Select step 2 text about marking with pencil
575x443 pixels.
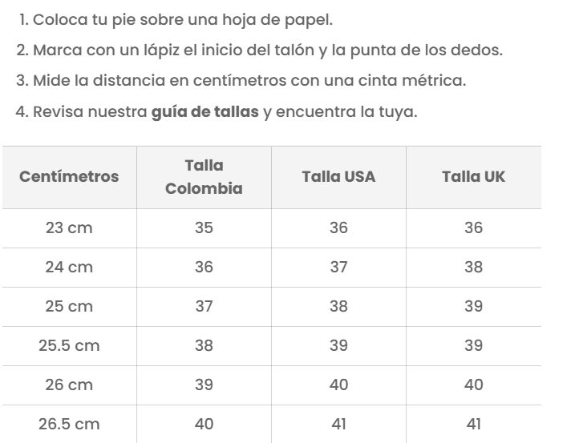tap(261, 51)
